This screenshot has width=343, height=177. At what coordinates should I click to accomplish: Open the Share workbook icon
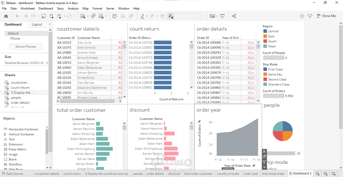[234, 16]
